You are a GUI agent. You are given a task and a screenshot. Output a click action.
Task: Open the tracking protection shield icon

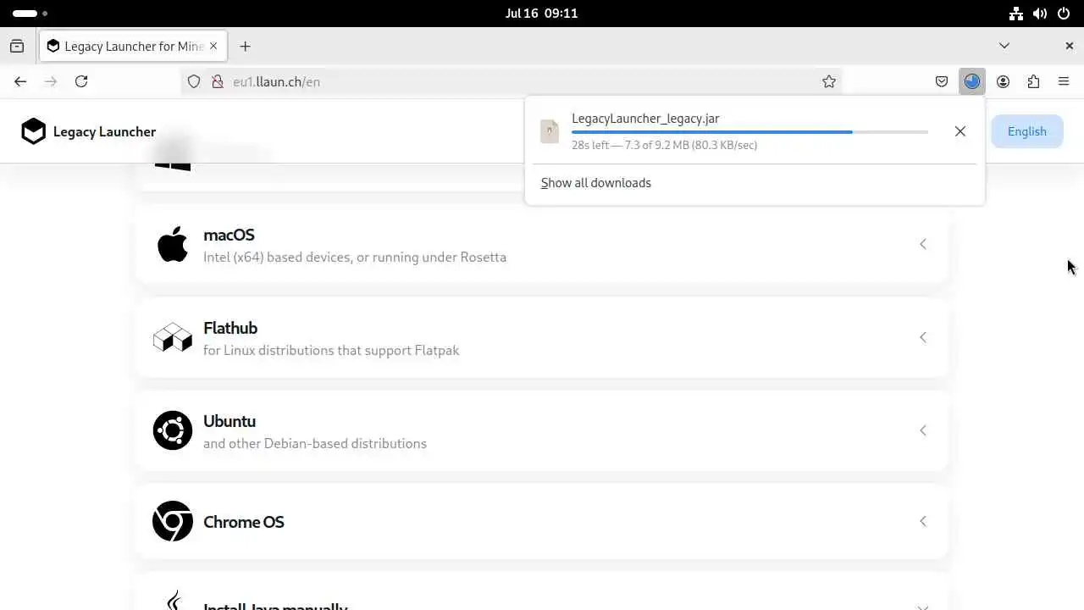(194, 81)
